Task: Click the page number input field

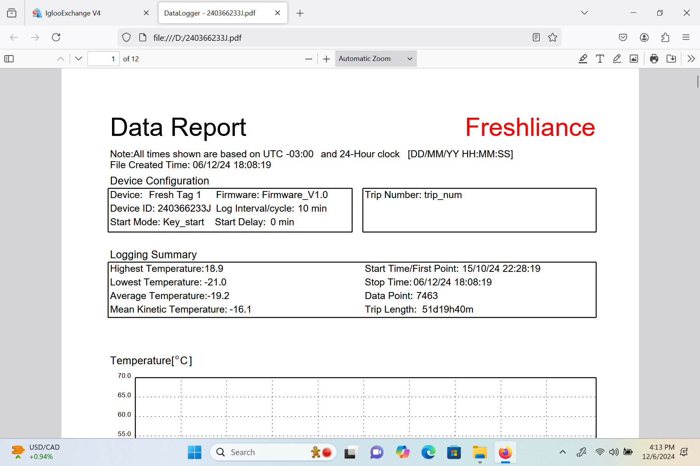Action: coord(103,59)
